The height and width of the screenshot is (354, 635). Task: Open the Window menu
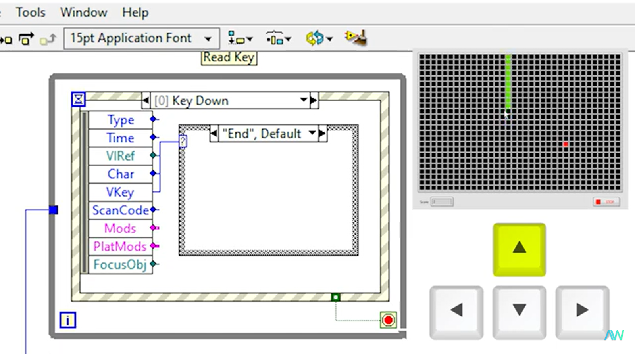[84, 12]
